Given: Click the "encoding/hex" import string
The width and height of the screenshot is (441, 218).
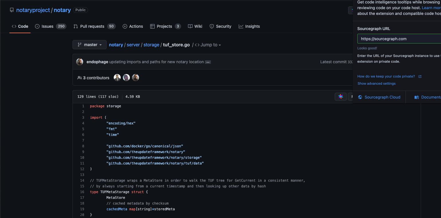Looking at the screenshot, I should click(x=121, y=123).
